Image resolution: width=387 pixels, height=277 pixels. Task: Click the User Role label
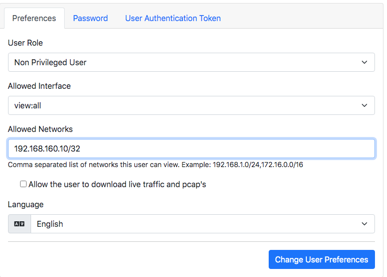pos(25,43)
